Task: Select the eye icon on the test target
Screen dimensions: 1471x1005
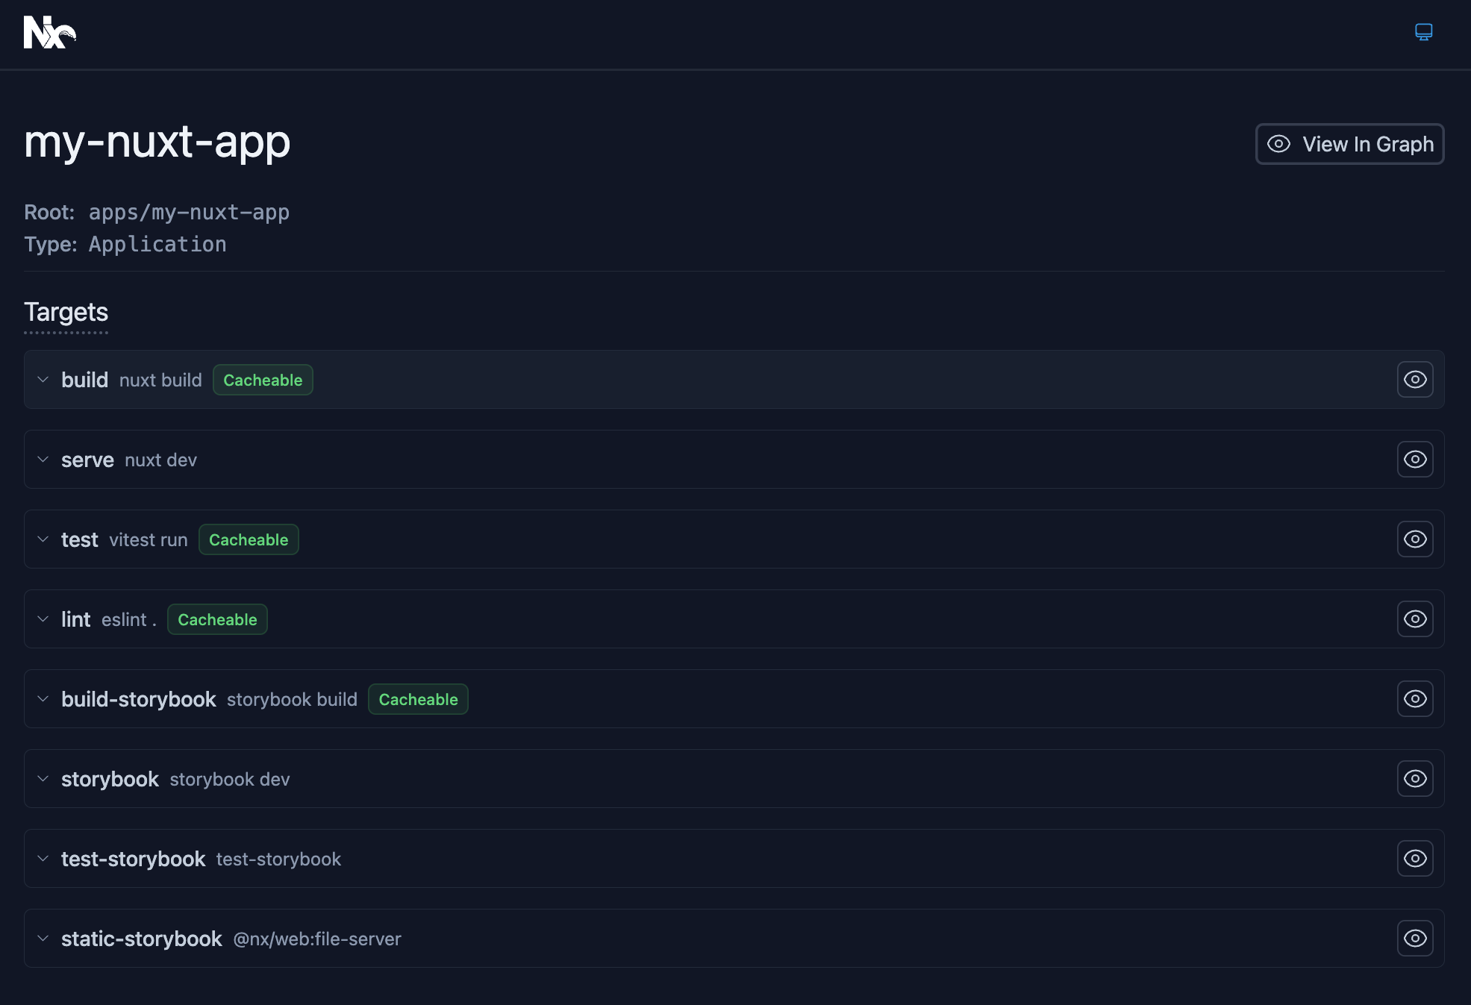Action: 1415,539
